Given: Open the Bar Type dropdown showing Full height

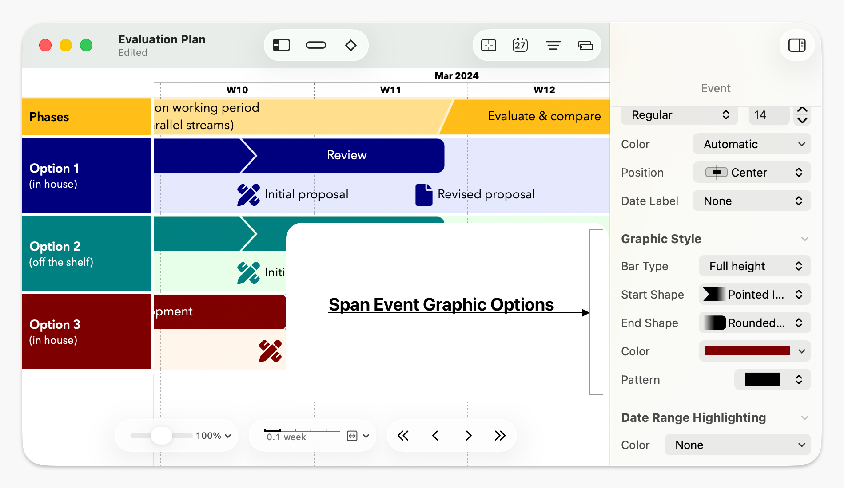Looking at the screenshot, I should pyautogui.click(x=754, y=266).
